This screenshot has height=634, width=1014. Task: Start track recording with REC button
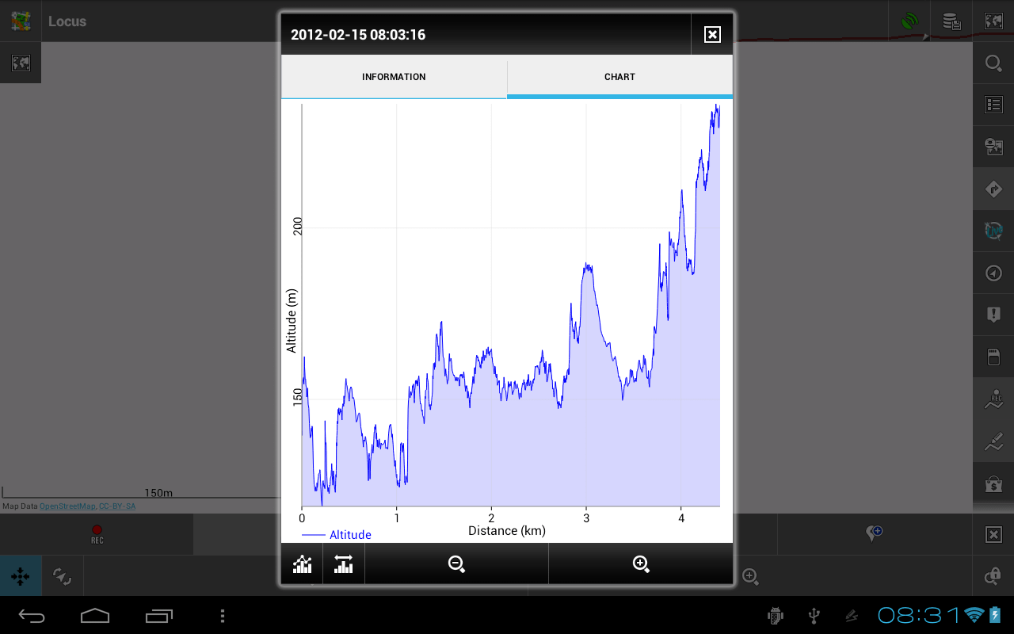[97, 534]
